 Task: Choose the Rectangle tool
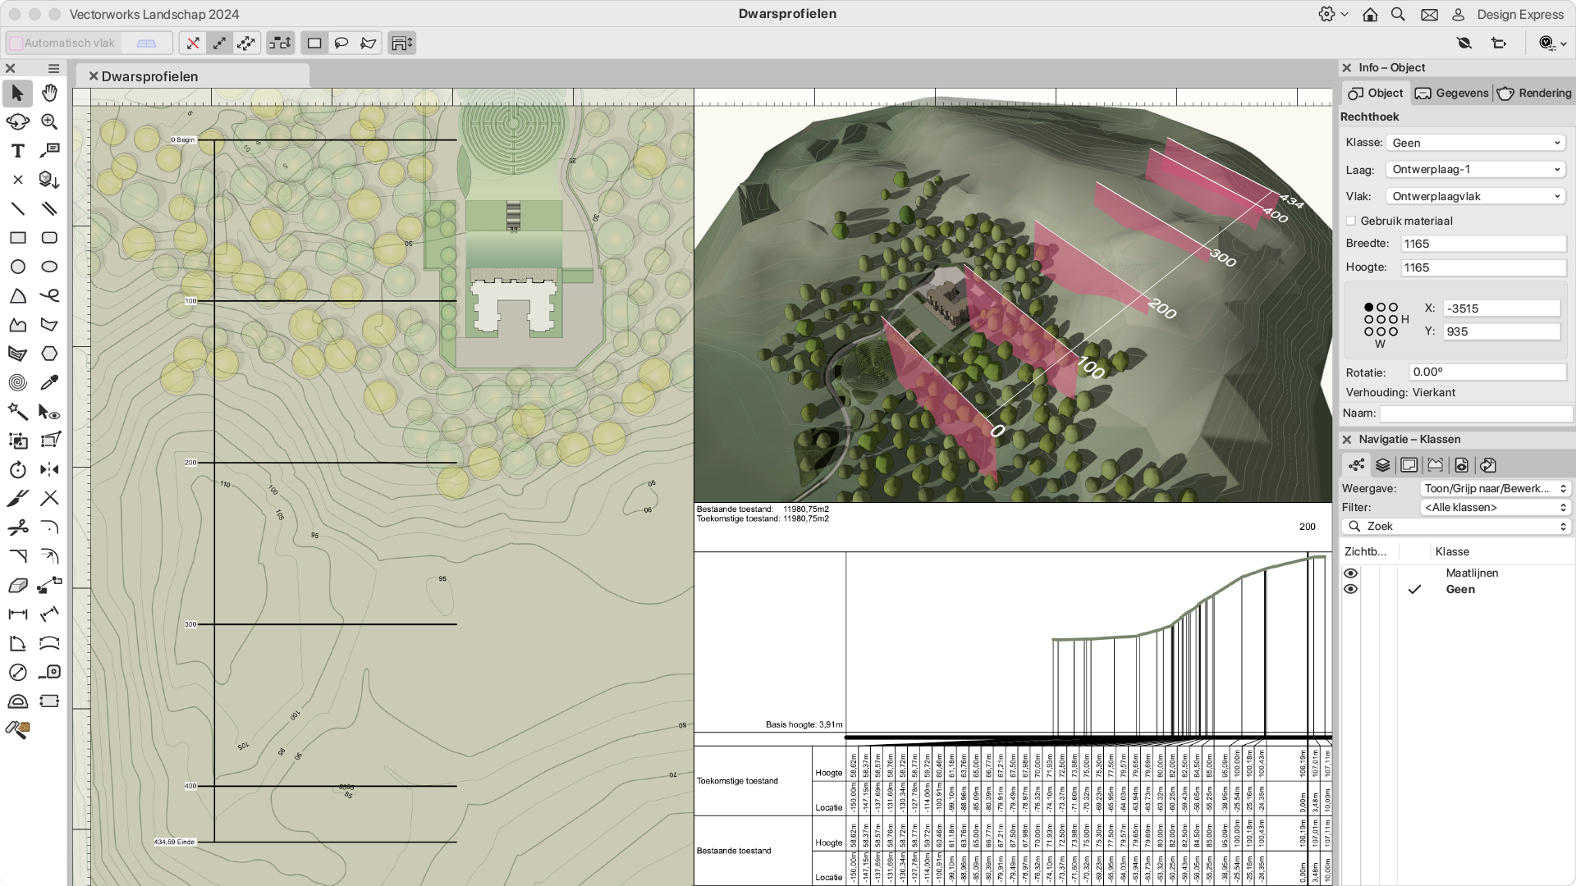tap(16, 237)
